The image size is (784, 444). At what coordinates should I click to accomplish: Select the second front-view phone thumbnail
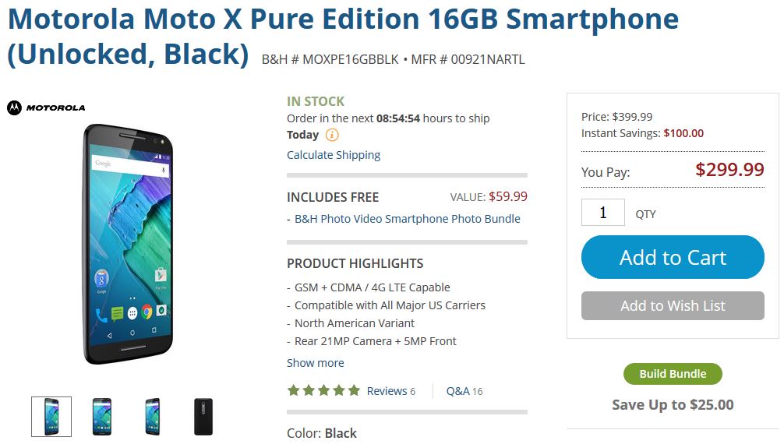(x=101, y=417)
